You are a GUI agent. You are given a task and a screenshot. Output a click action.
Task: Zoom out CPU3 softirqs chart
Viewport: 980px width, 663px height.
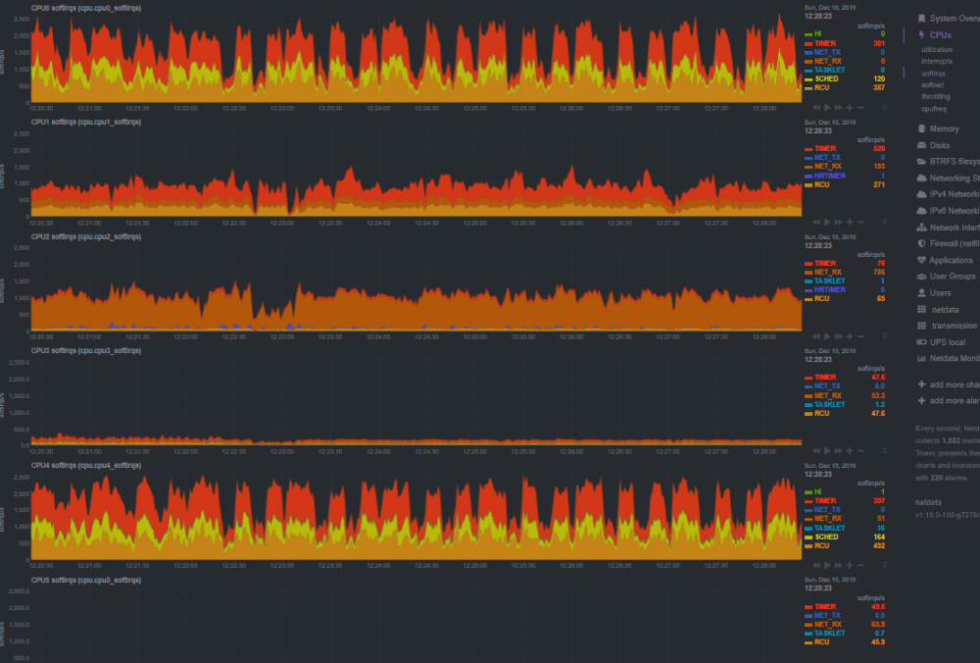[860, 450]
